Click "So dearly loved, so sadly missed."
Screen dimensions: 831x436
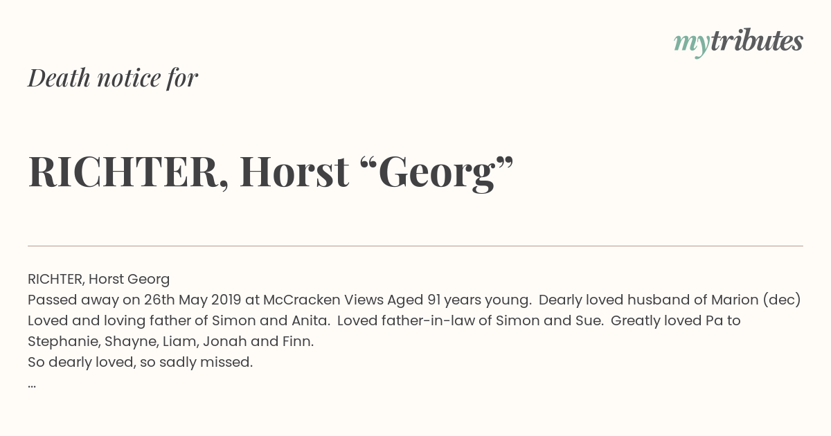141,362
